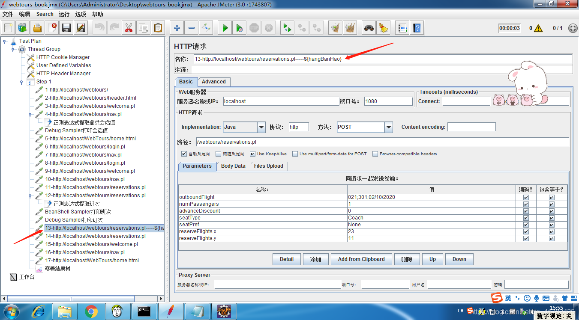
Task: Click the Reset Search brush icon
Action: [x=383, y=28]
